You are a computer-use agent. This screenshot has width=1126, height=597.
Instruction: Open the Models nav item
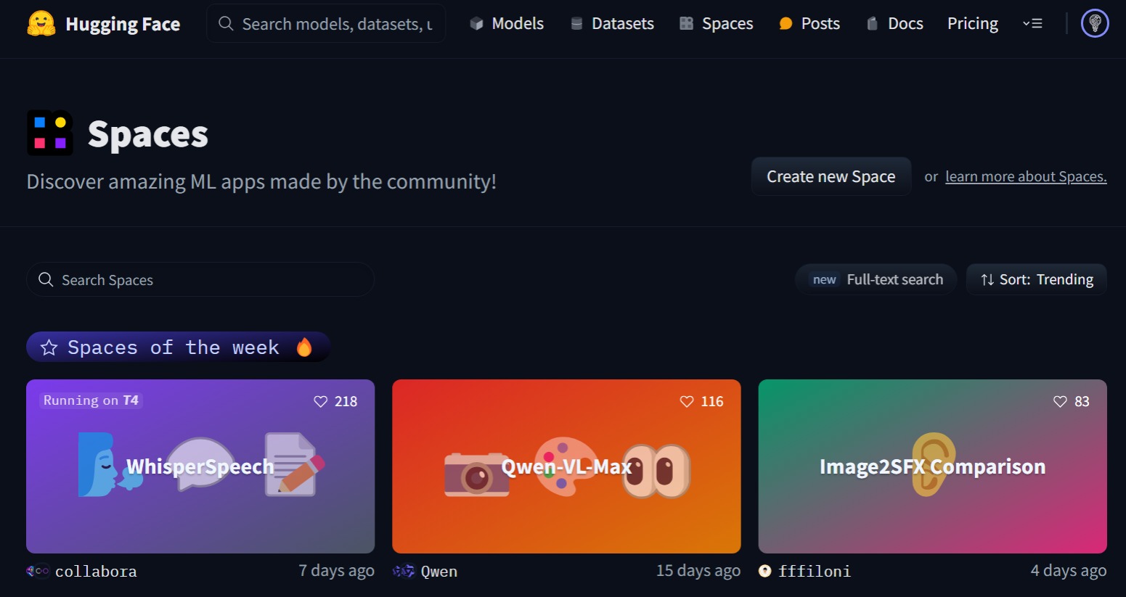[x=507, y=24]
